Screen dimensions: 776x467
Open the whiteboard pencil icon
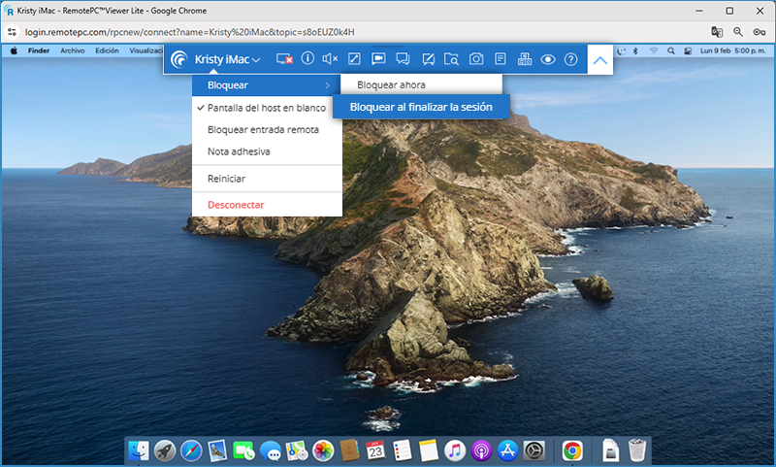[428, 59]
